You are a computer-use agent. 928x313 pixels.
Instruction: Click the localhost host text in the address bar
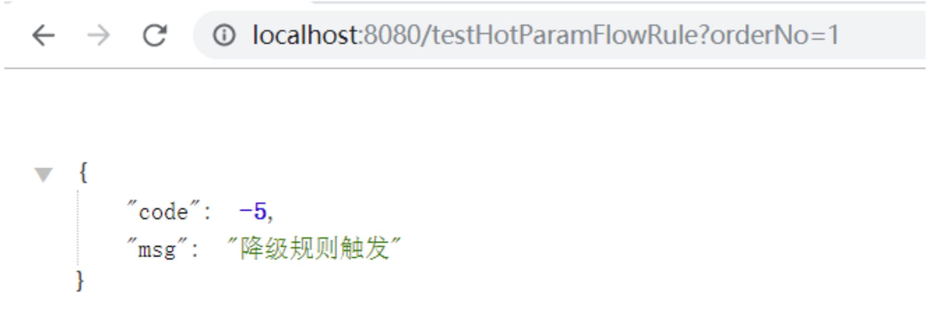[x=305, y=35]
